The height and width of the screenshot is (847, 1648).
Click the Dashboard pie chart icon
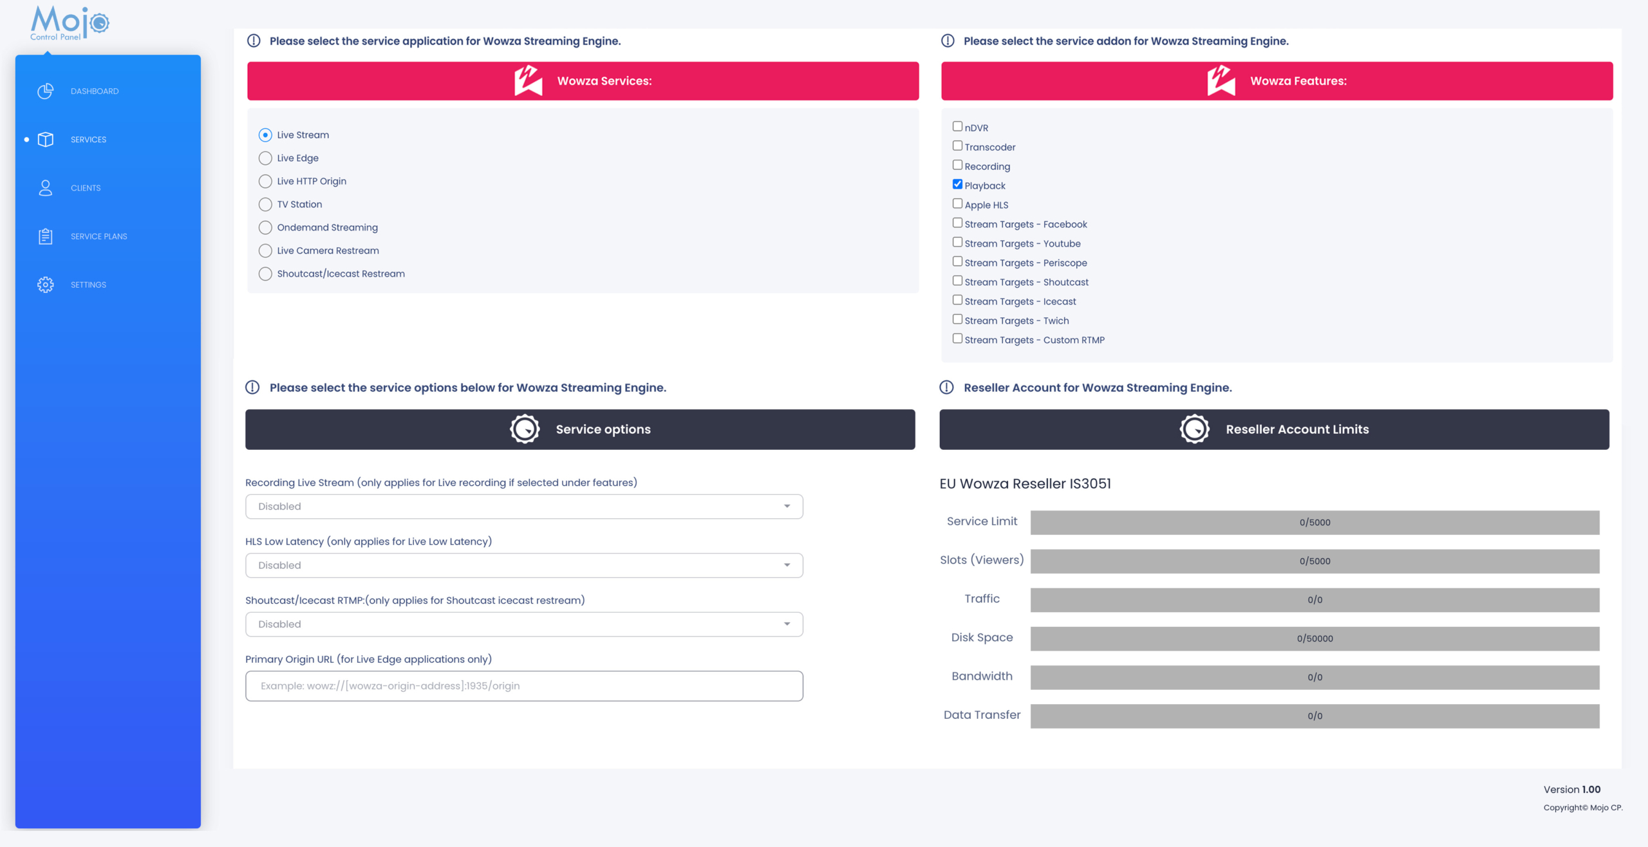[x=45, y=91]
